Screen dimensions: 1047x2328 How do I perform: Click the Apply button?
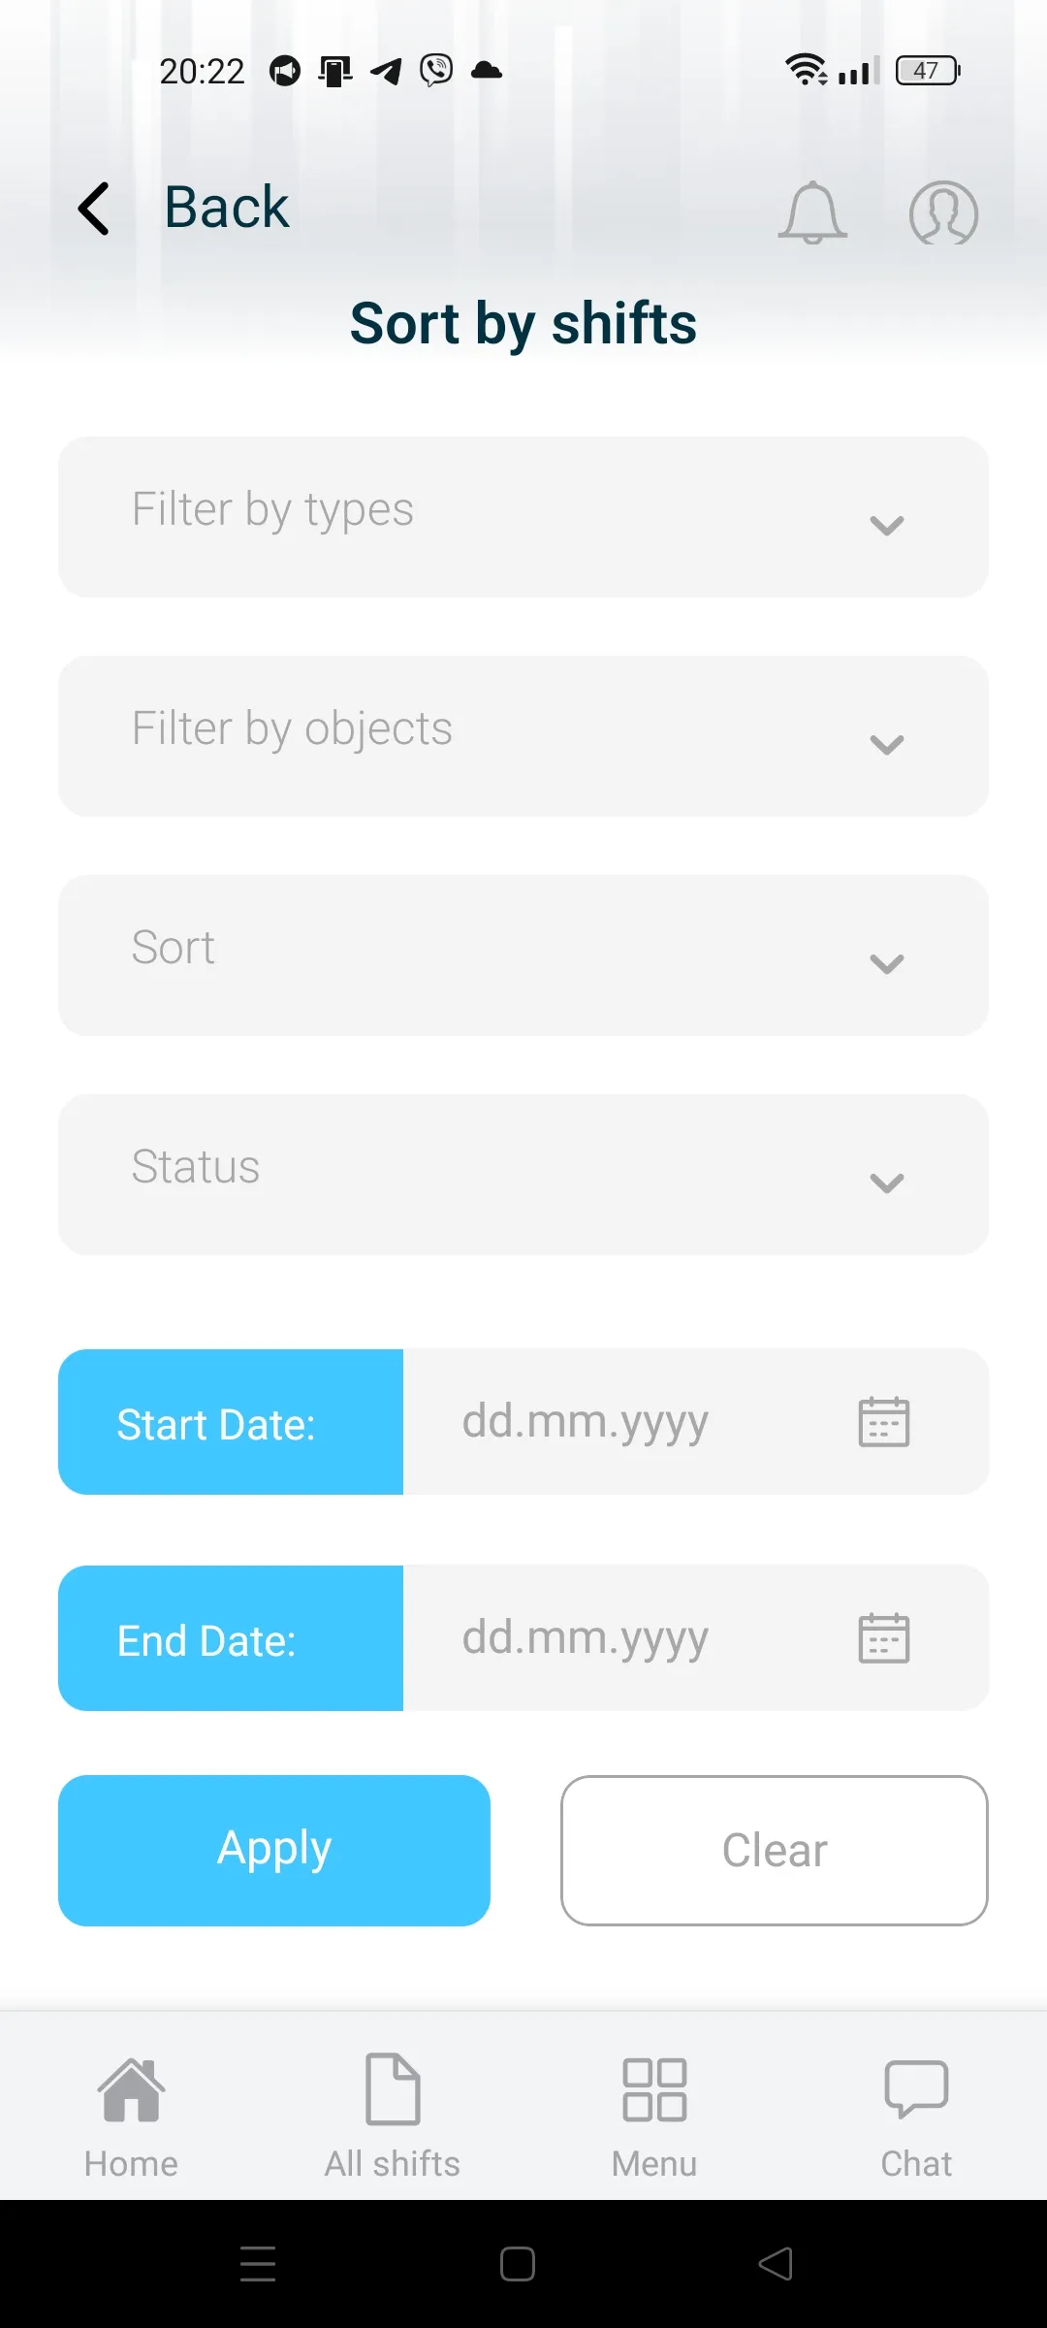coord(274,1851)
